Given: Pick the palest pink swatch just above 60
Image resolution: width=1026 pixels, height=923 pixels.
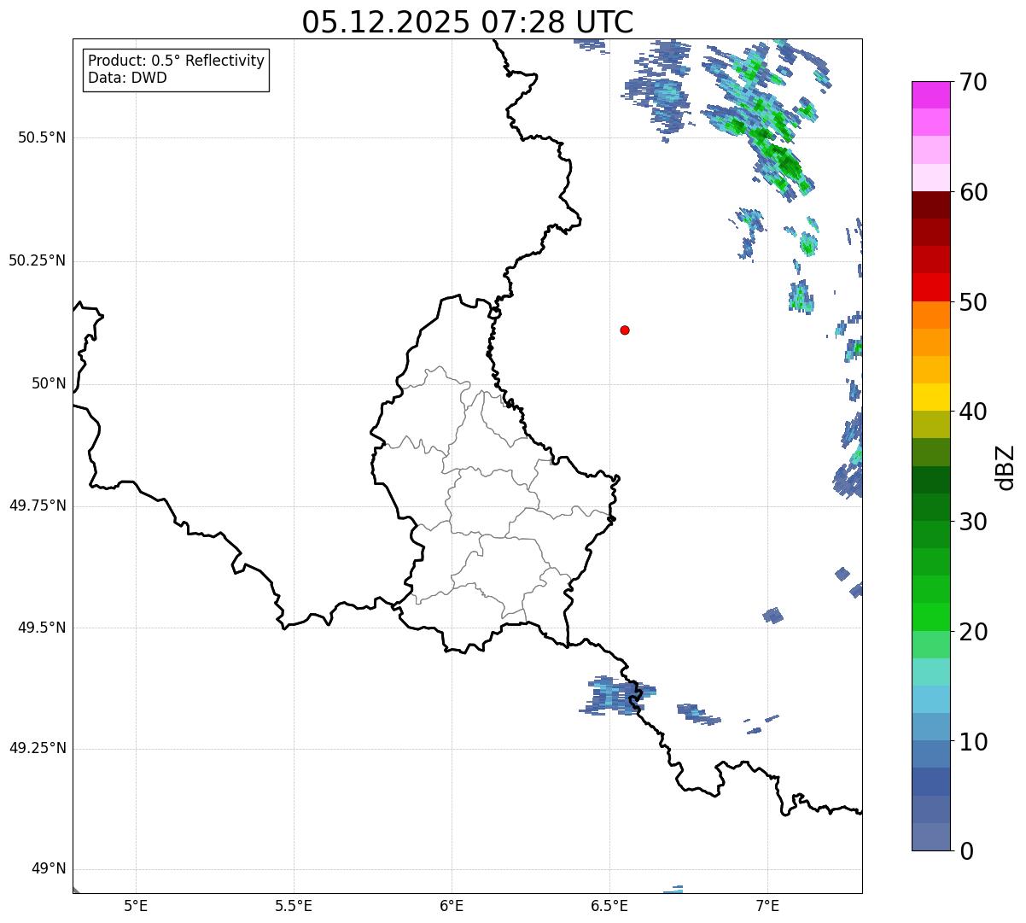Looking at the screenshot, I should pyautogui.click(x=930, y=178).
